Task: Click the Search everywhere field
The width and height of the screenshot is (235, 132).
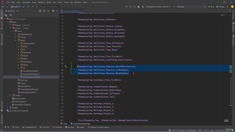Action: [x=50, y=7]
